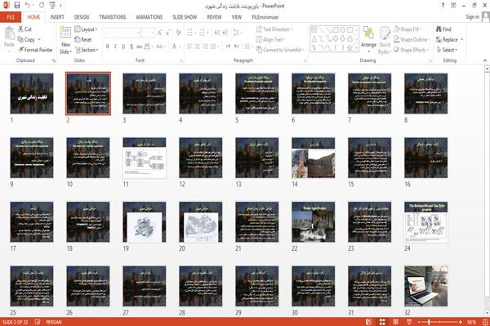Select the Format Painter tool
The width and height of the screenshot is (490, 326).
35,50
